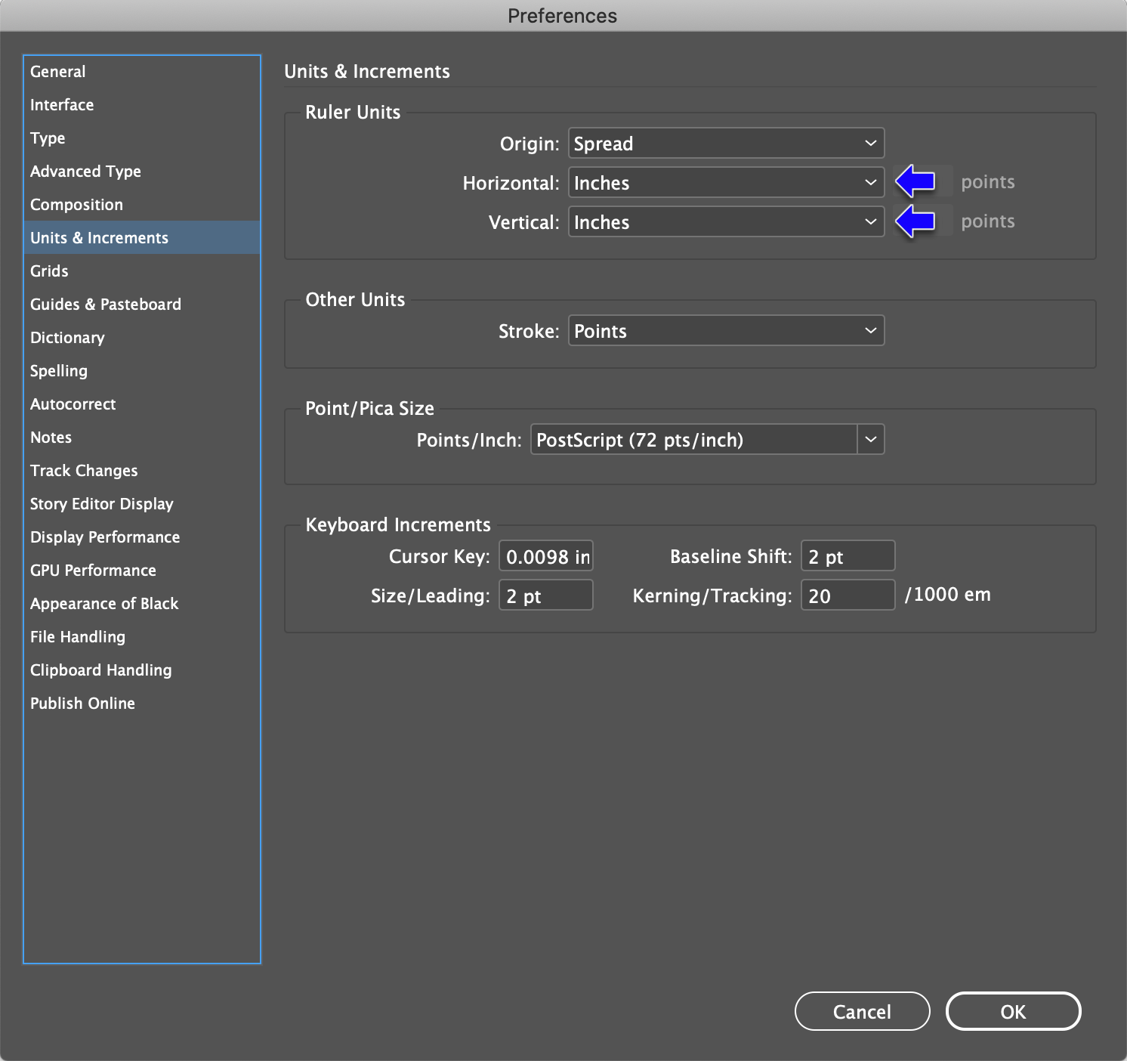Click the Baseline Shift input field
The width and height of the screenshot is (1127, 1061).
pos(848,556)
